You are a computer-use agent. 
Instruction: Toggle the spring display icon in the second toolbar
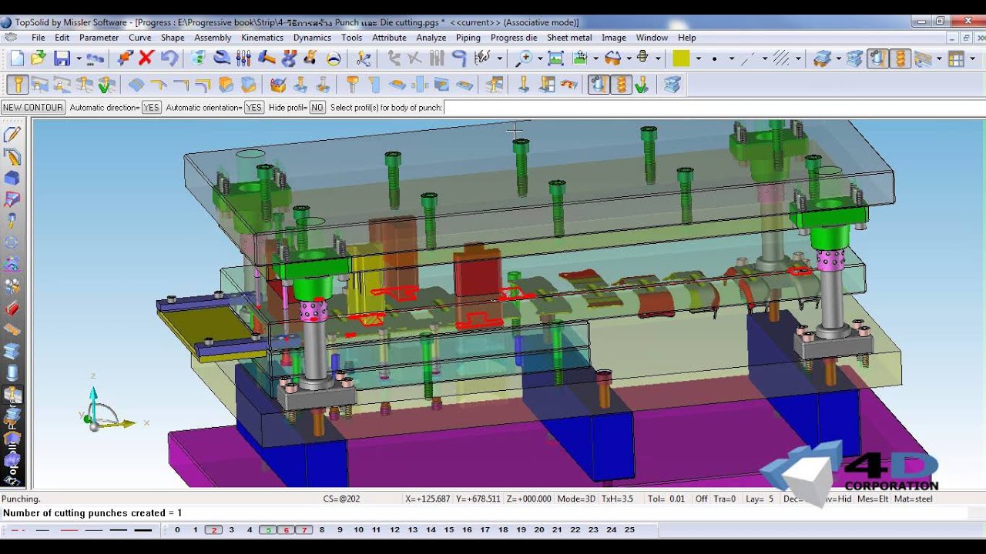point(620,85)
